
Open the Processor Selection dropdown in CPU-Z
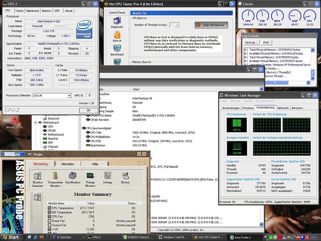click(x=69, y=95)
